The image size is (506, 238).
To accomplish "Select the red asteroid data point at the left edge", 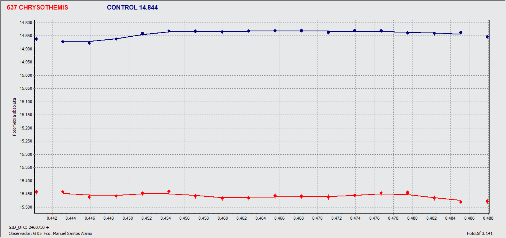I will 36,192.
